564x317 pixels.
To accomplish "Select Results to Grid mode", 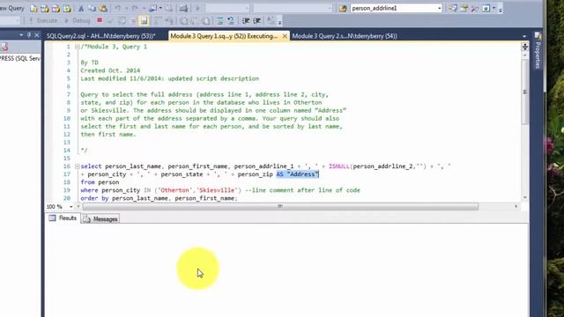I will tap(195, 21).
